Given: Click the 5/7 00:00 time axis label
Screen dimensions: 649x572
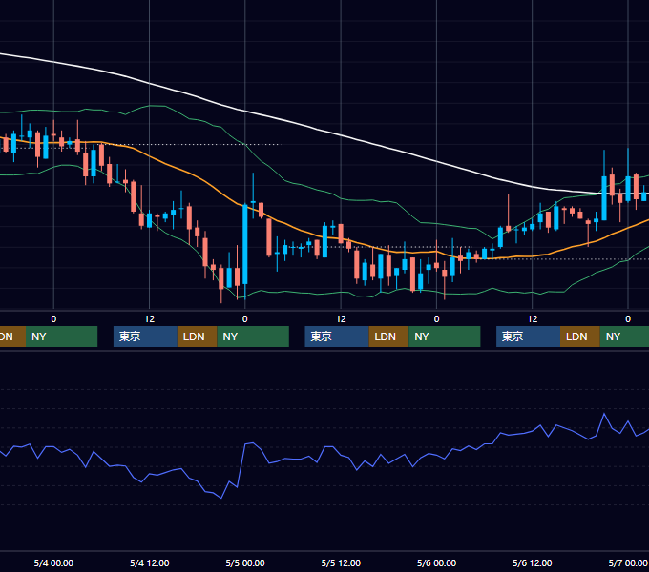Looking at the screenshot, I should click(x=628, y=562).
